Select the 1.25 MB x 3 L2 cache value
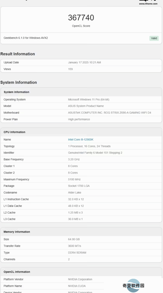 tap(76, 213)
